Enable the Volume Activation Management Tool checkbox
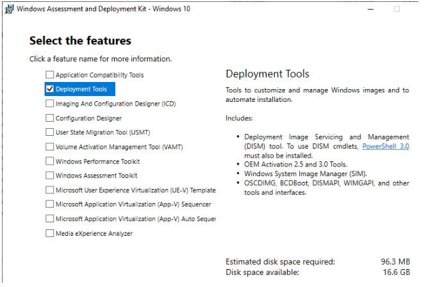The height and width of the screenshot is (287, 428). pyautogui.click(x=50, y=147)
